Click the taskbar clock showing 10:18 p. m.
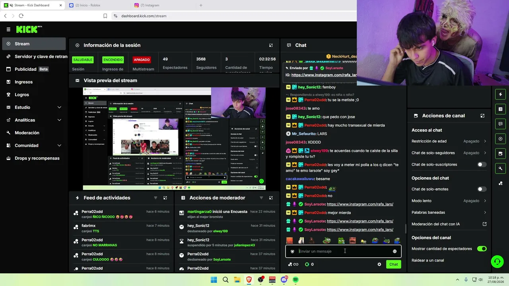 (495, 280)
